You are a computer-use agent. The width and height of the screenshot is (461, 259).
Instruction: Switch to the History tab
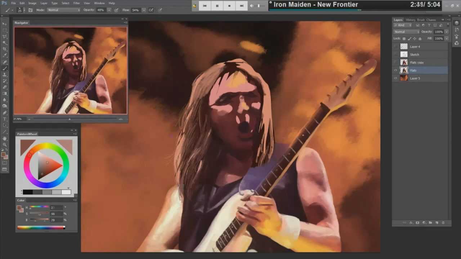pyautogui.click(x=410, y=20)
